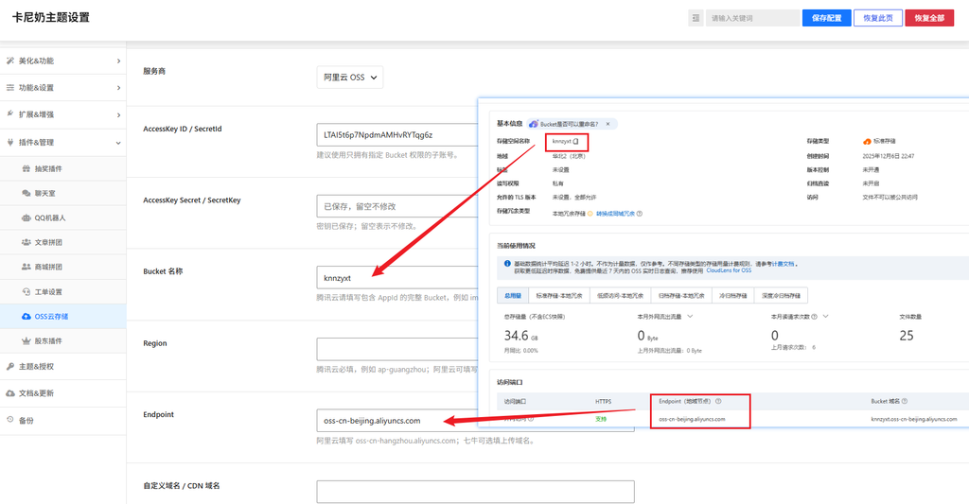
Task: Click the 华北2（北京）region value
Action: 569,156
